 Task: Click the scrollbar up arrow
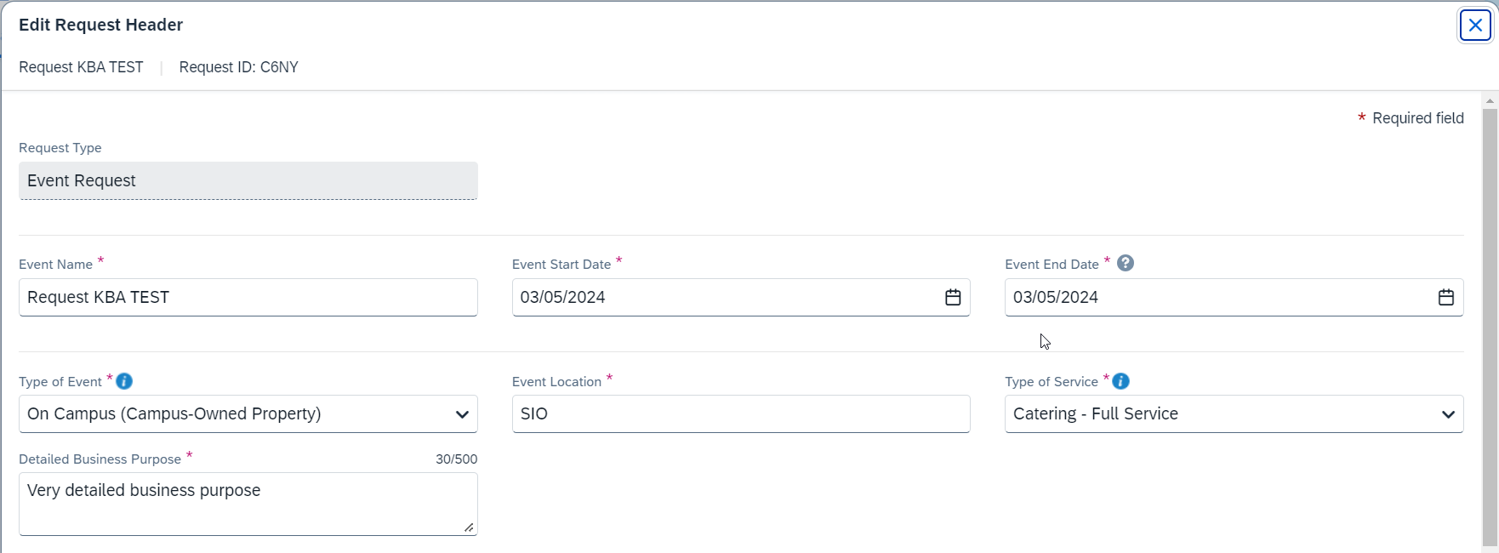point(1490,101)
